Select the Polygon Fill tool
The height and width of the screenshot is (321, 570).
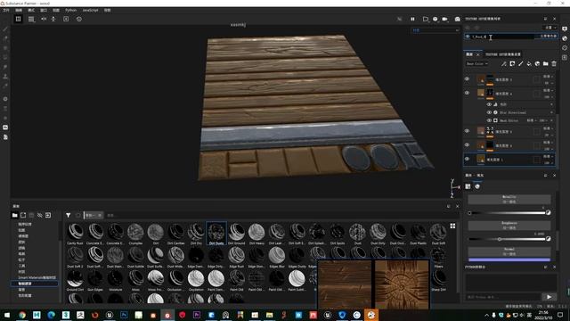[5, 57]
